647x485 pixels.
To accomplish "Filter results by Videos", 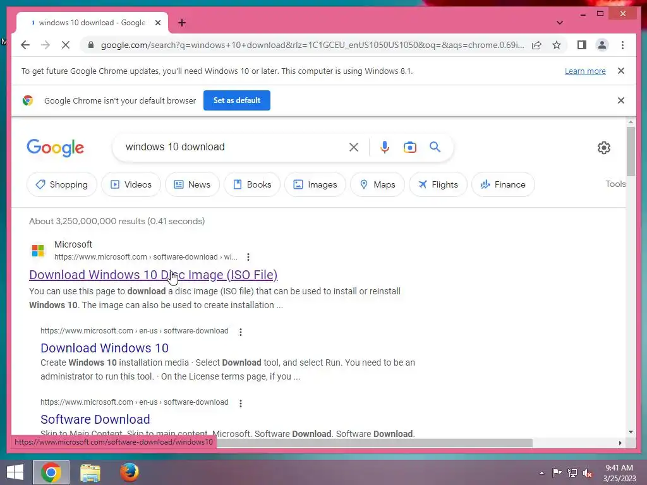I will pos(131,184).
